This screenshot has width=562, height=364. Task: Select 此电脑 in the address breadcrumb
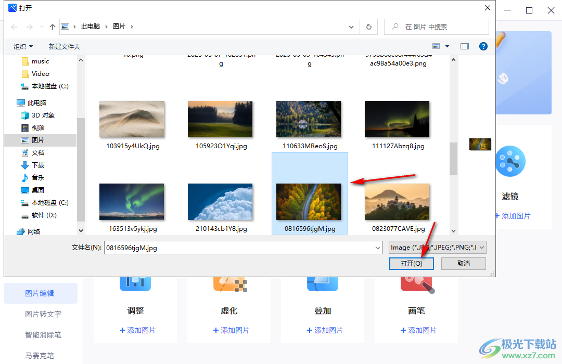pos(91,27)
